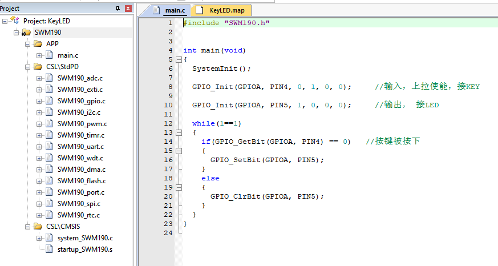
Task: Click the APP group folder icon
Action: coord(38,43)
